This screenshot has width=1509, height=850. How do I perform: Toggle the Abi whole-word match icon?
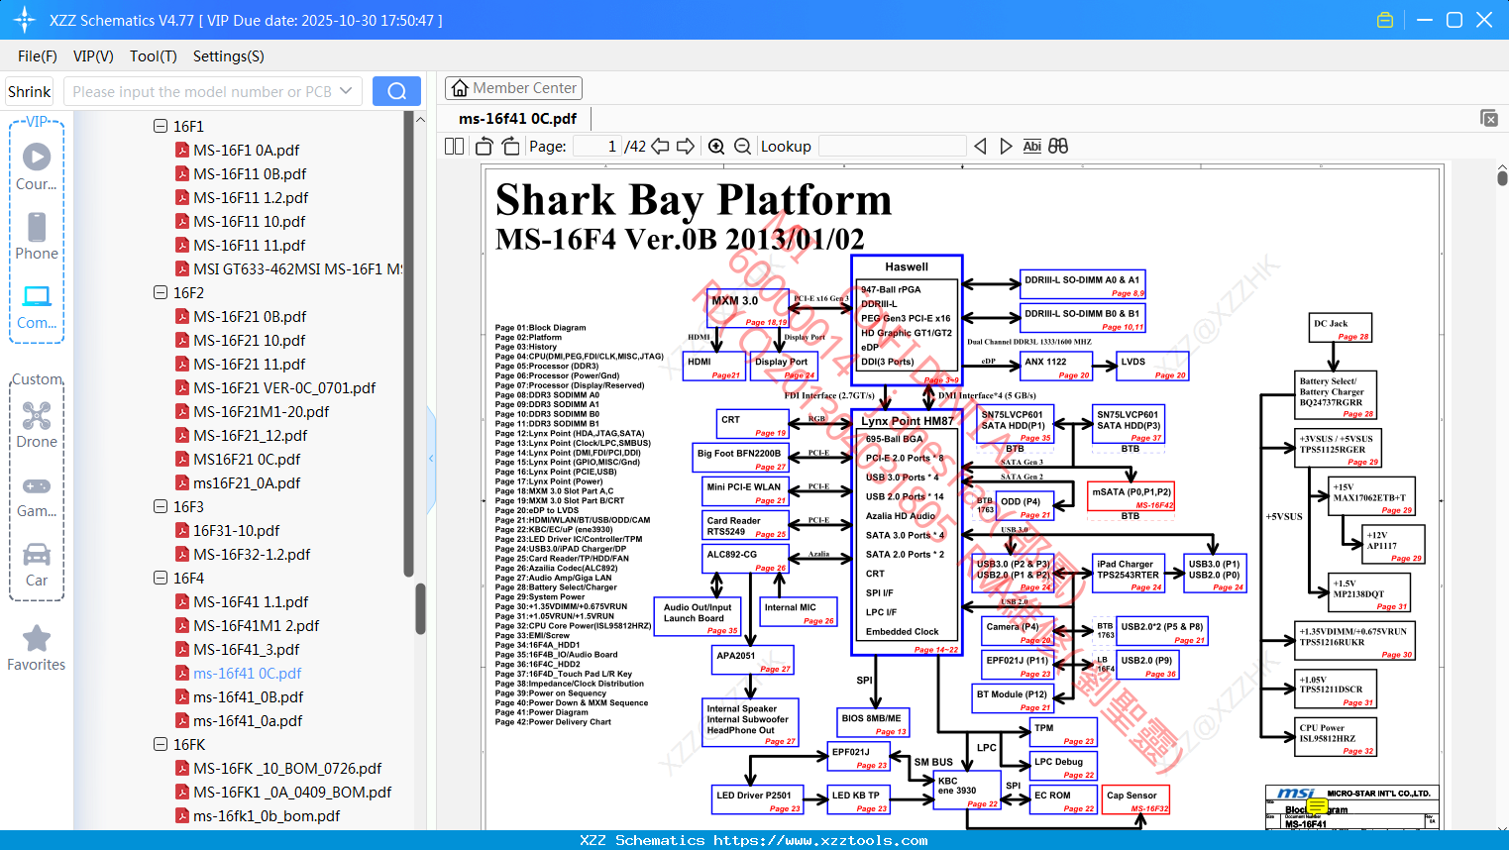pyautogui.click(x=1031, y=147)
